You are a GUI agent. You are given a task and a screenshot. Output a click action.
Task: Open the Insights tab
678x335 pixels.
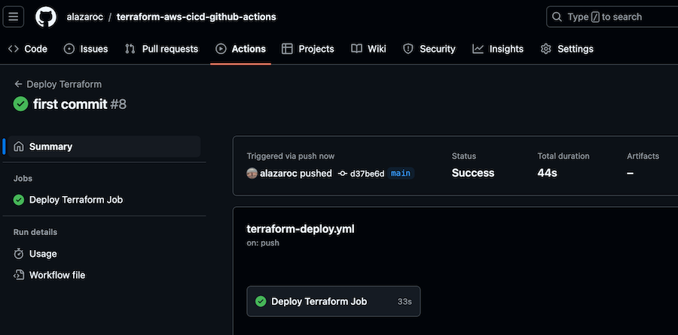point(498,49)
